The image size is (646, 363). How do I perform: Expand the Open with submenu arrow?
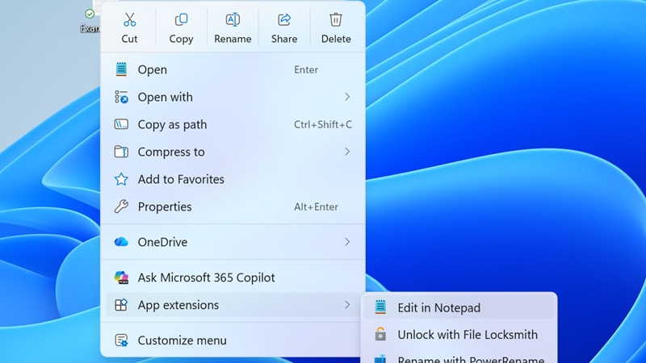click(x=347, y=97)
